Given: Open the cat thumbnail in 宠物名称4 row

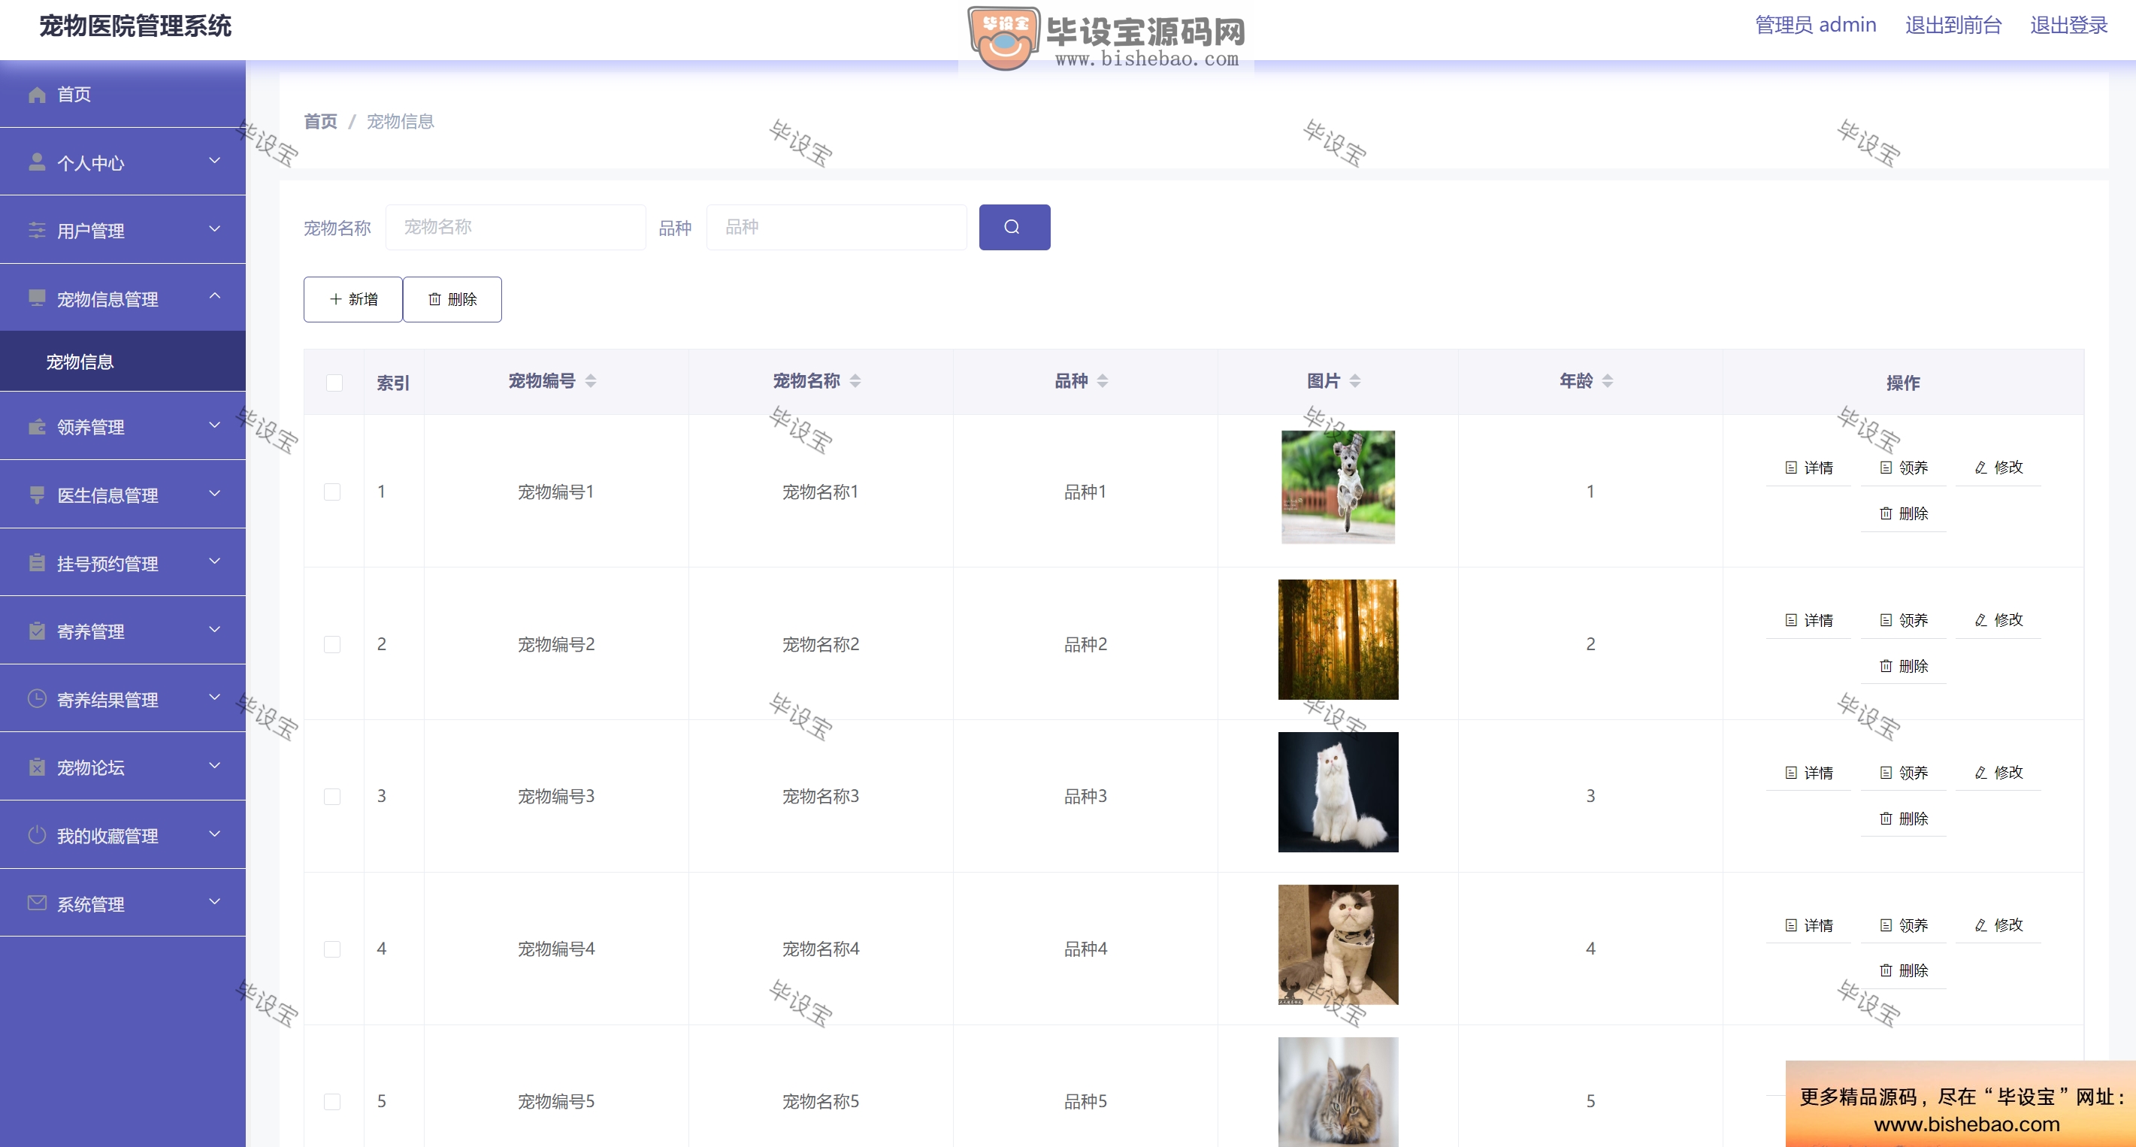Looking at the screenshot, I should pyautogui.click(x=1338, y=945).
